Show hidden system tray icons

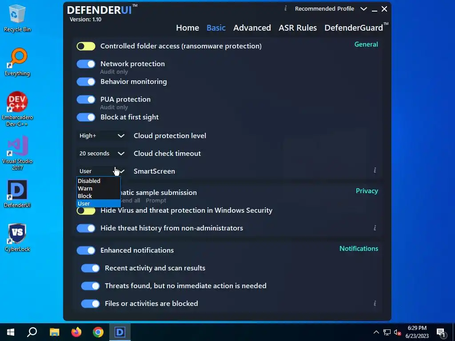376,332
